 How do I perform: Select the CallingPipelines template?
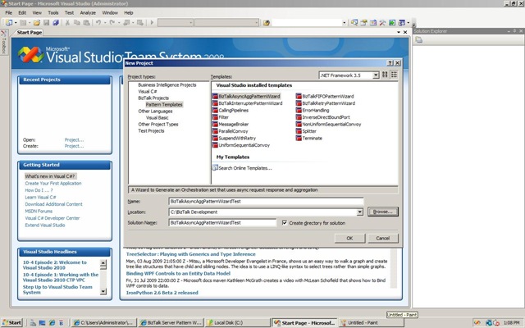[231, 111]
